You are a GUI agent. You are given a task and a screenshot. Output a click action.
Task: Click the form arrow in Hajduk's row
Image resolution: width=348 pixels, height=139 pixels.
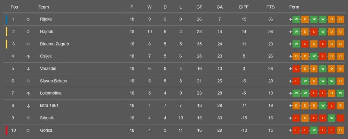pos(291,32)
